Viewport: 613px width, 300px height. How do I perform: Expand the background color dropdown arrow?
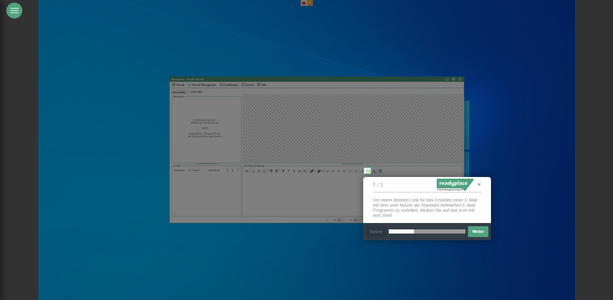tap(322, 171)
